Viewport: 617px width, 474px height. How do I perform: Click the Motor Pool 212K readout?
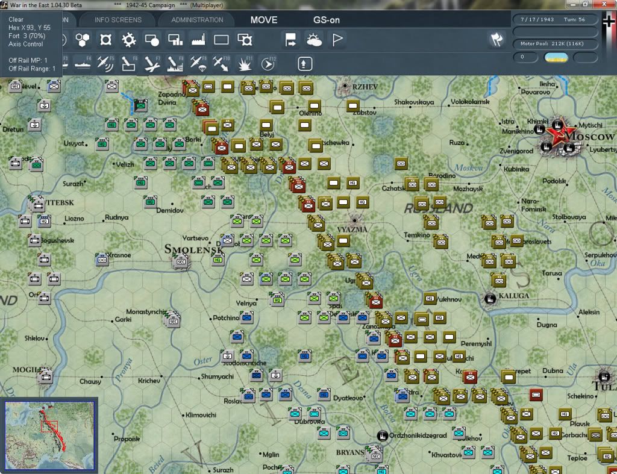pos(554,43)
